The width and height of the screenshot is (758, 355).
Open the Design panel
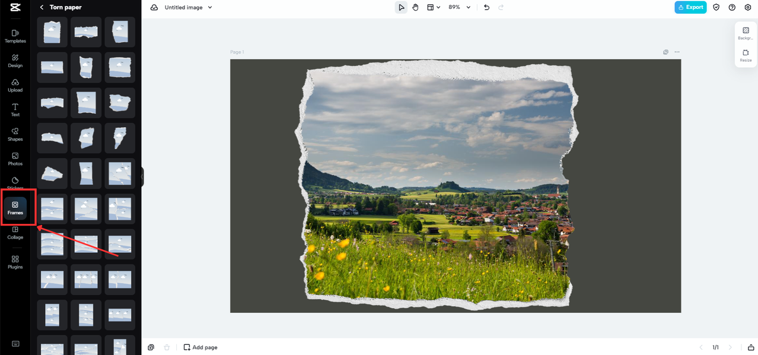point(15,61)
